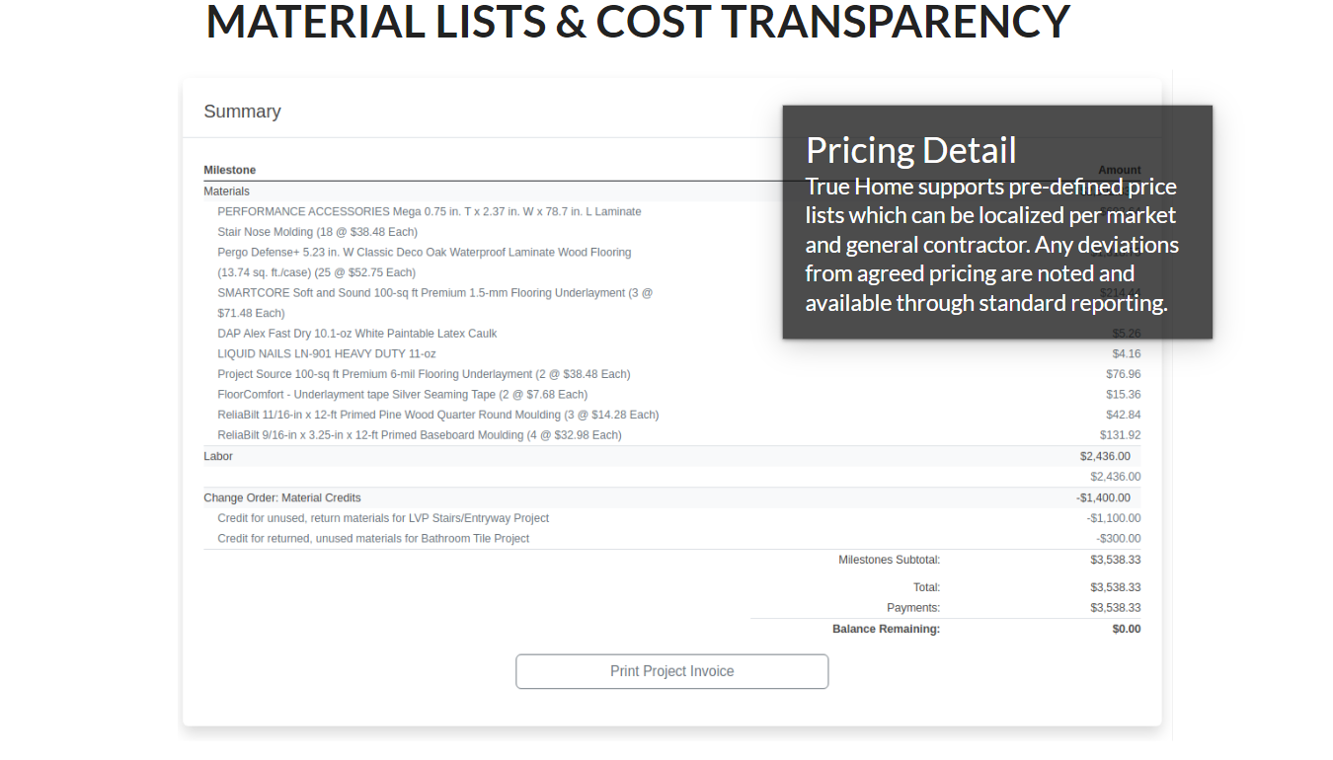
Task: Click the Summary heading
Action: (242, 112)
